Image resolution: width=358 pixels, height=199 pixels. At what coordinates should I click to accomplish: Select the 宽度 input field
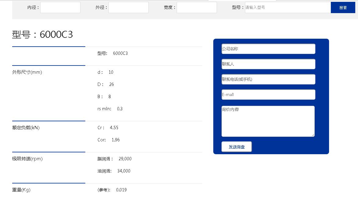(197, 8)
